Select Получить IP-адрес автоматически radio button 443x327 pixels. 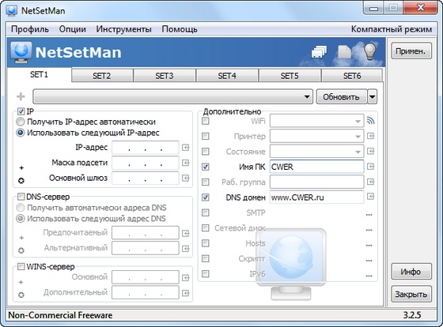20,122
